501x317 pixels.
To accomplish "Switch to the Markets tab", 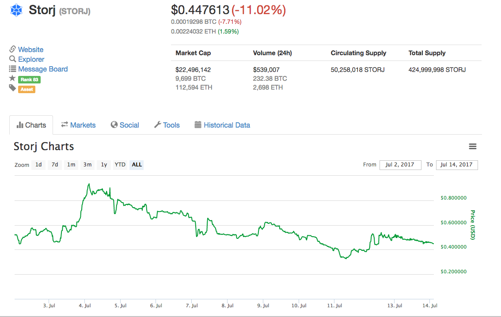I will [x=79, y=125].
